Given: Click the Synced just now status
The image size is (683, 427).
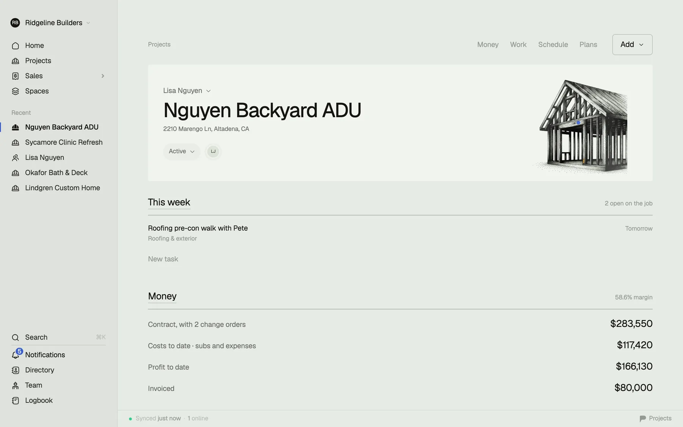Looking at the screenshot, I should click(x=158, y=418).
